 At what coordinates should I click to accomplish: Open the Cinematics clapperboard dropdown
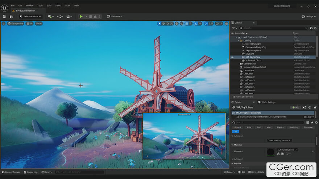click(69, 16)
